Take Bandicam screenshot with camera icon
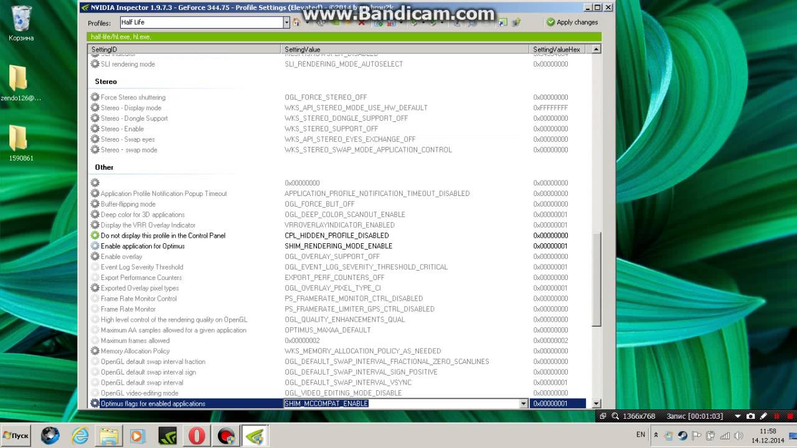This screenshot has height=448, width=797. pyautogui.click(x=750, y=416)
